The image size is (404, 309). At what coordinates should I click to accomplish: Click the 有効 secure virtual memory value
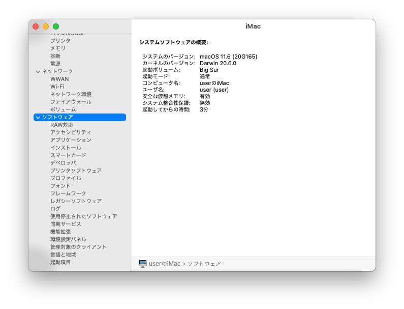[x=205, y=96]
